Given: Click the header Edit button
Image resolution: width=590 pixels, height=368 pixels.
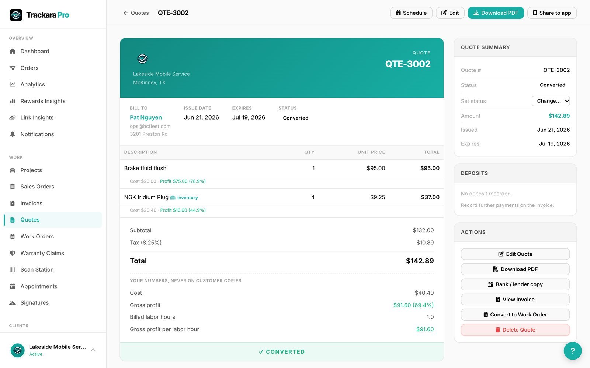Looking at the screenshot, I should click(450, 13).
